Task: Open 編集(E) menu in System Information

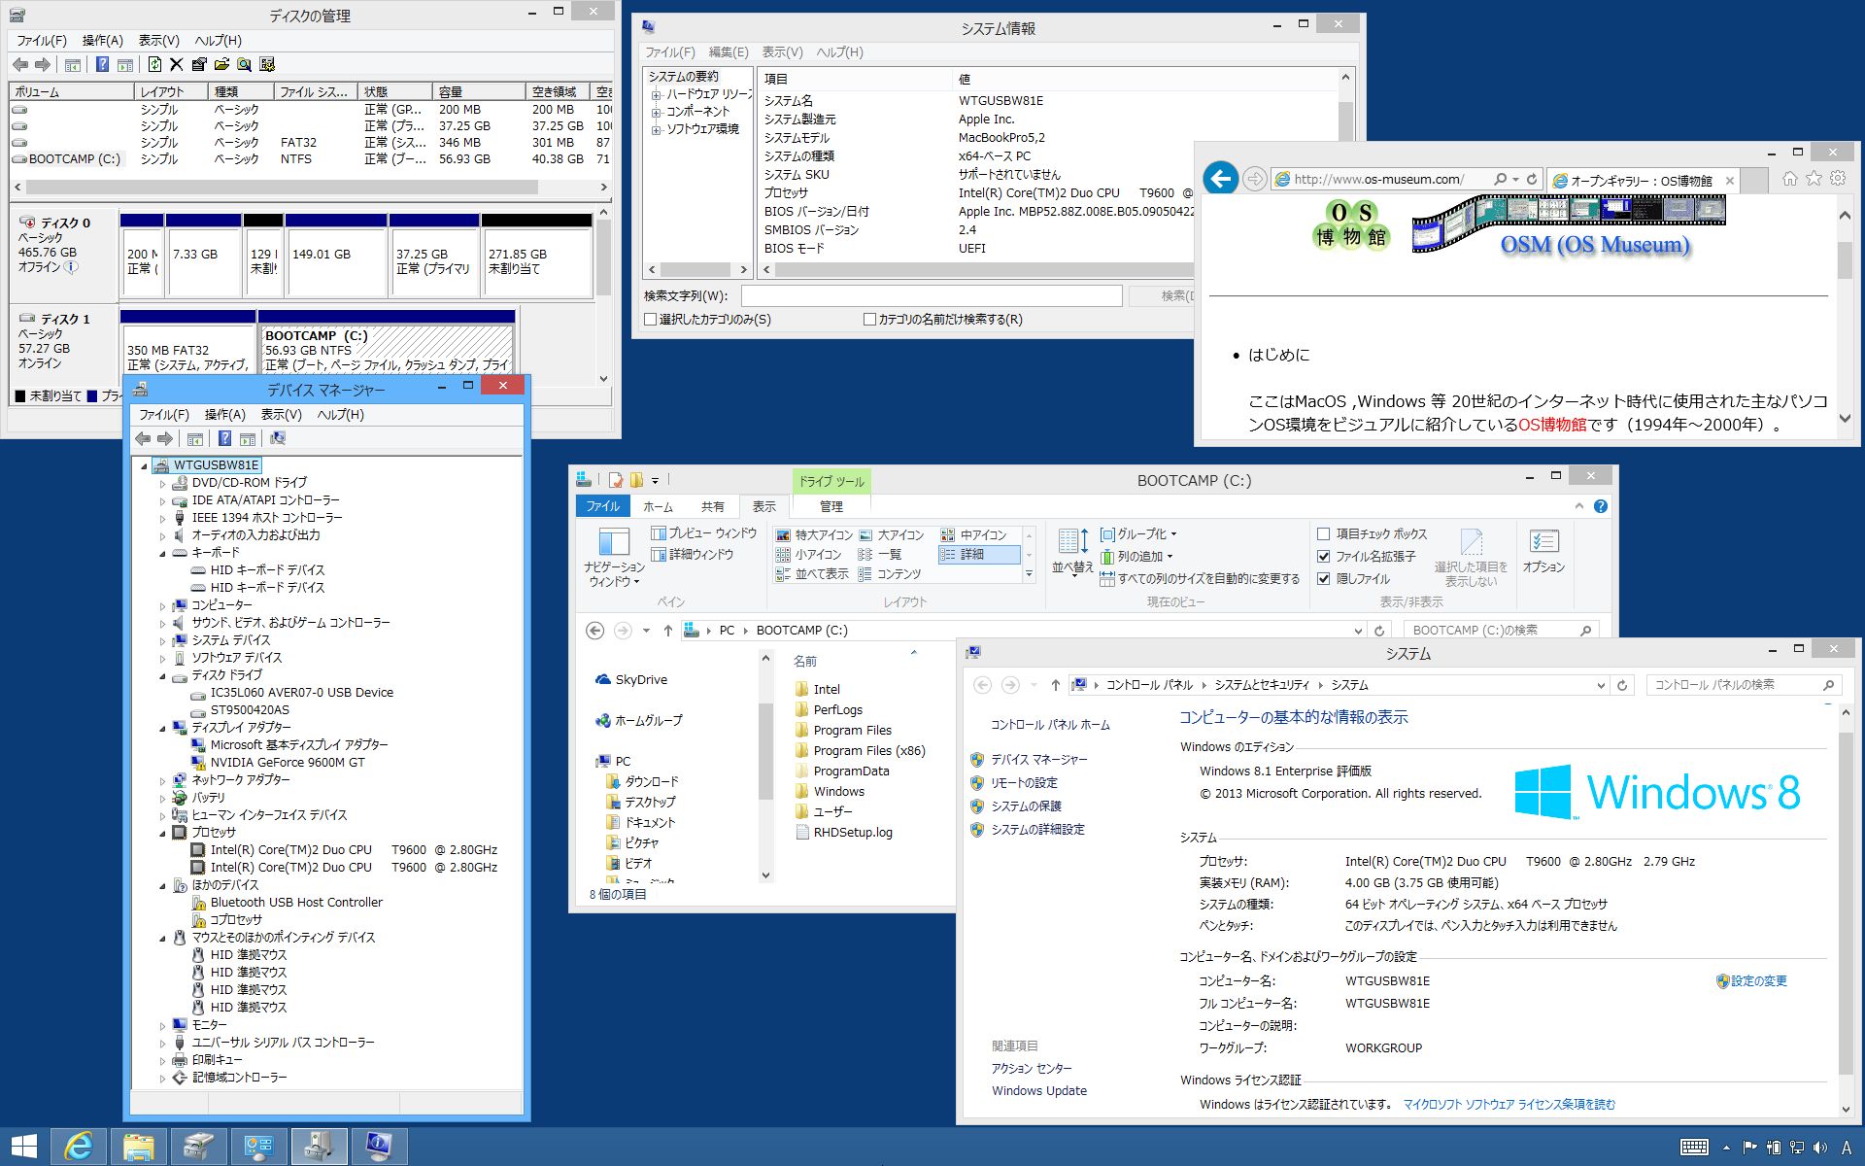Action: (x=728, y=52)
